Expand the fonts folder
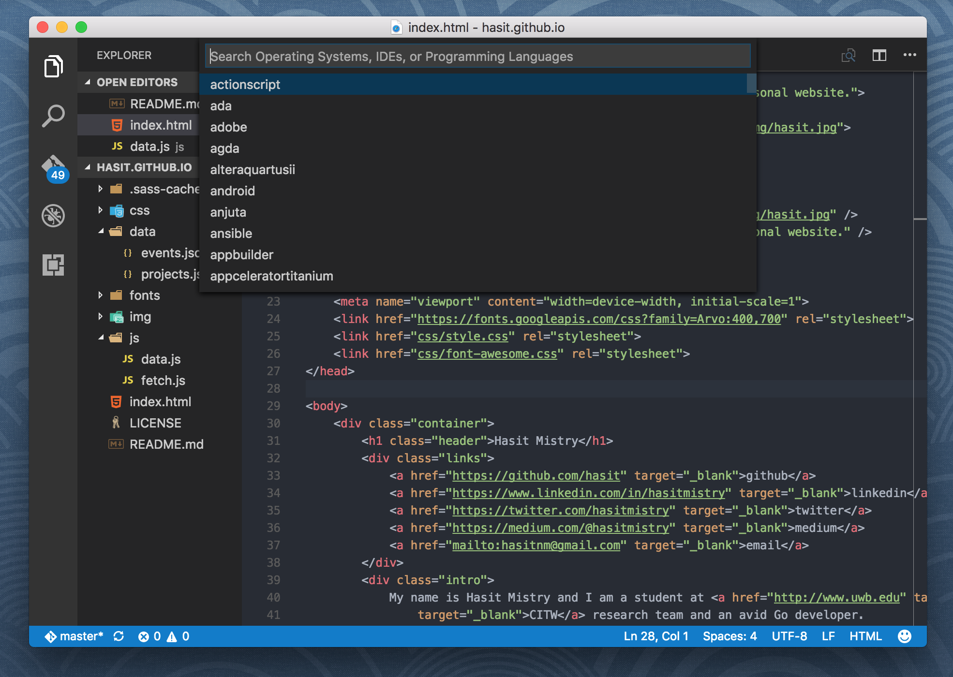This screenshot has height=677, width=953. tap(100, 295)
